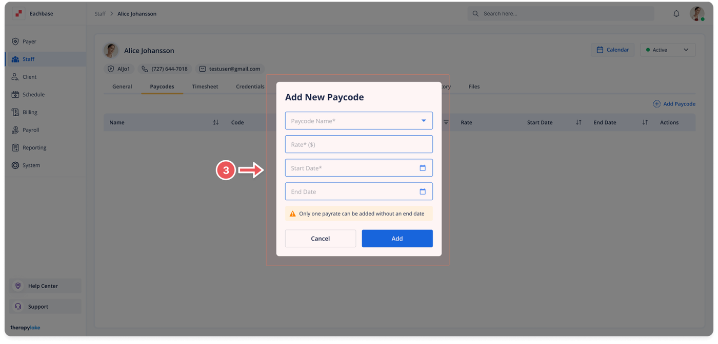718x344 pixels.
Task: Open calendar picker in Start Date field
Action: tap(423, 168)
